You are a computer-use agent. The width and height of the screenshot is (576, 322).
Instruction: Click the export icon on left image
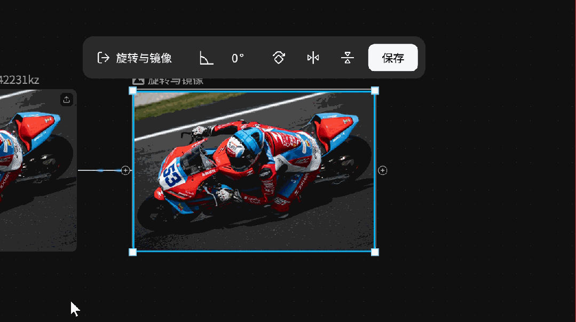pyautogui.click(x=67, y=100)
